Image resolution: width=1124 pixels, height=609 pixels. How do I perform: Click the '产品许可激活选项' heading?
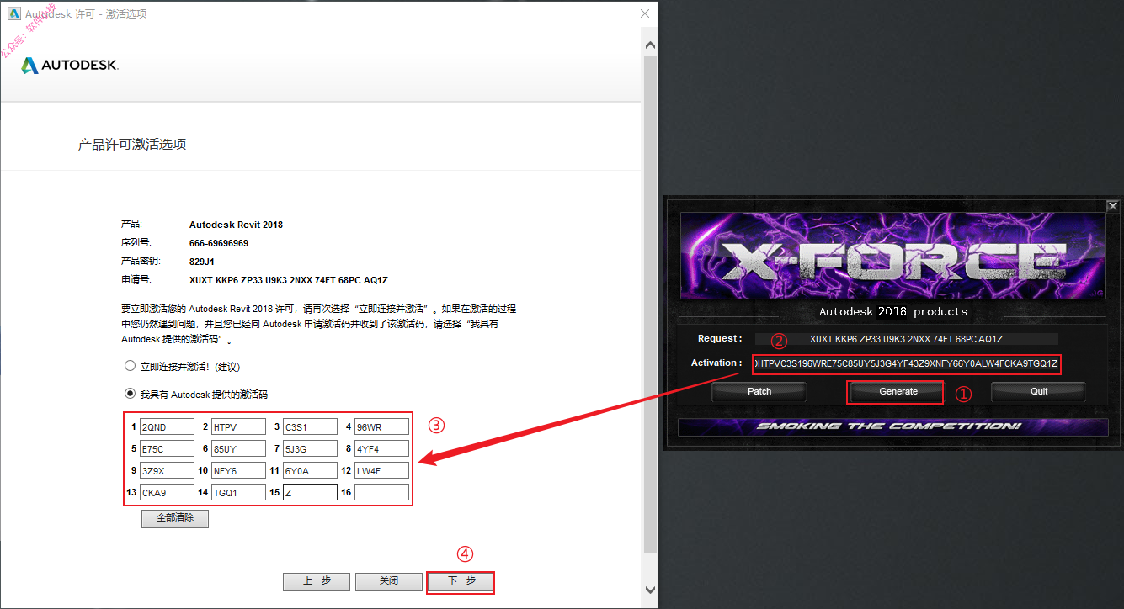(x=132, y=145)
